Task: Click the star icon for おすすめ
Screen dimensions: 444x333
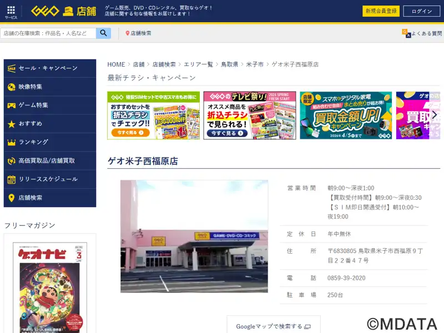Action: (x=11, y=124)
